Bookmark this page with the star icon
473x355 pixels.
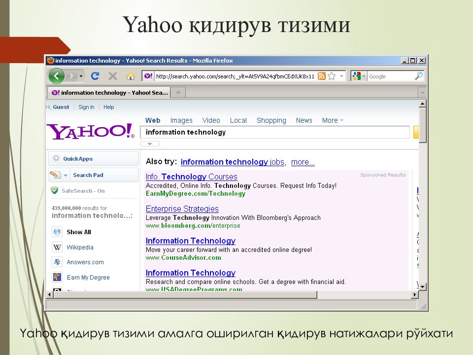pyautogui.click(x=332, y=76)
